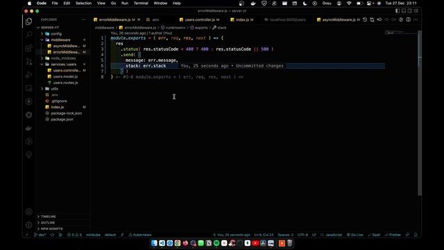Close the errorMiddleware.js tab
This screenshot has width=444, height=250.
139,19
